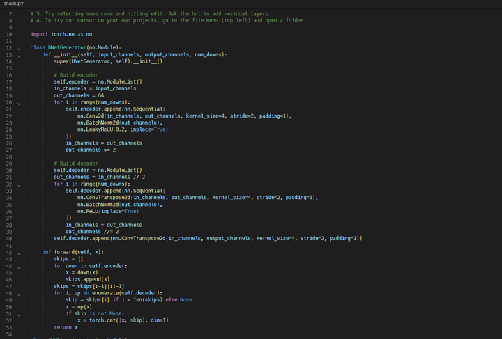Click the '# Build encoder' comment
Image resolution: width=502 pixels, height=339 pixels.
pos(76,74)
